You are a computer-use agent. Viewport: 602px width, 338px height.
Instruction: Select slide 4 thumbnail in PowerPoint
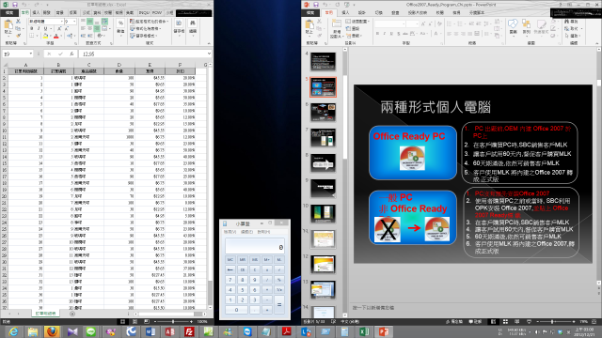[x=323, y=61]
